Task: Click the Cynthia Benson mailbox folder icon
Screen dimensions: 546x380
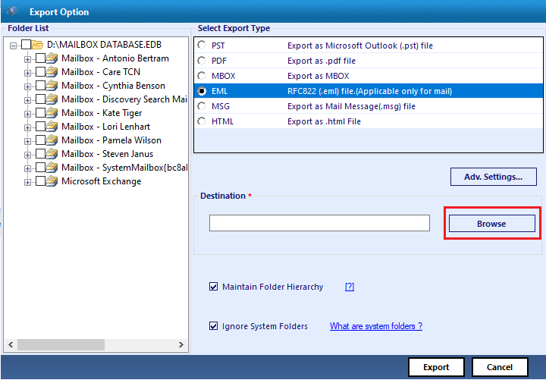Action: click(x=52, y=86)
